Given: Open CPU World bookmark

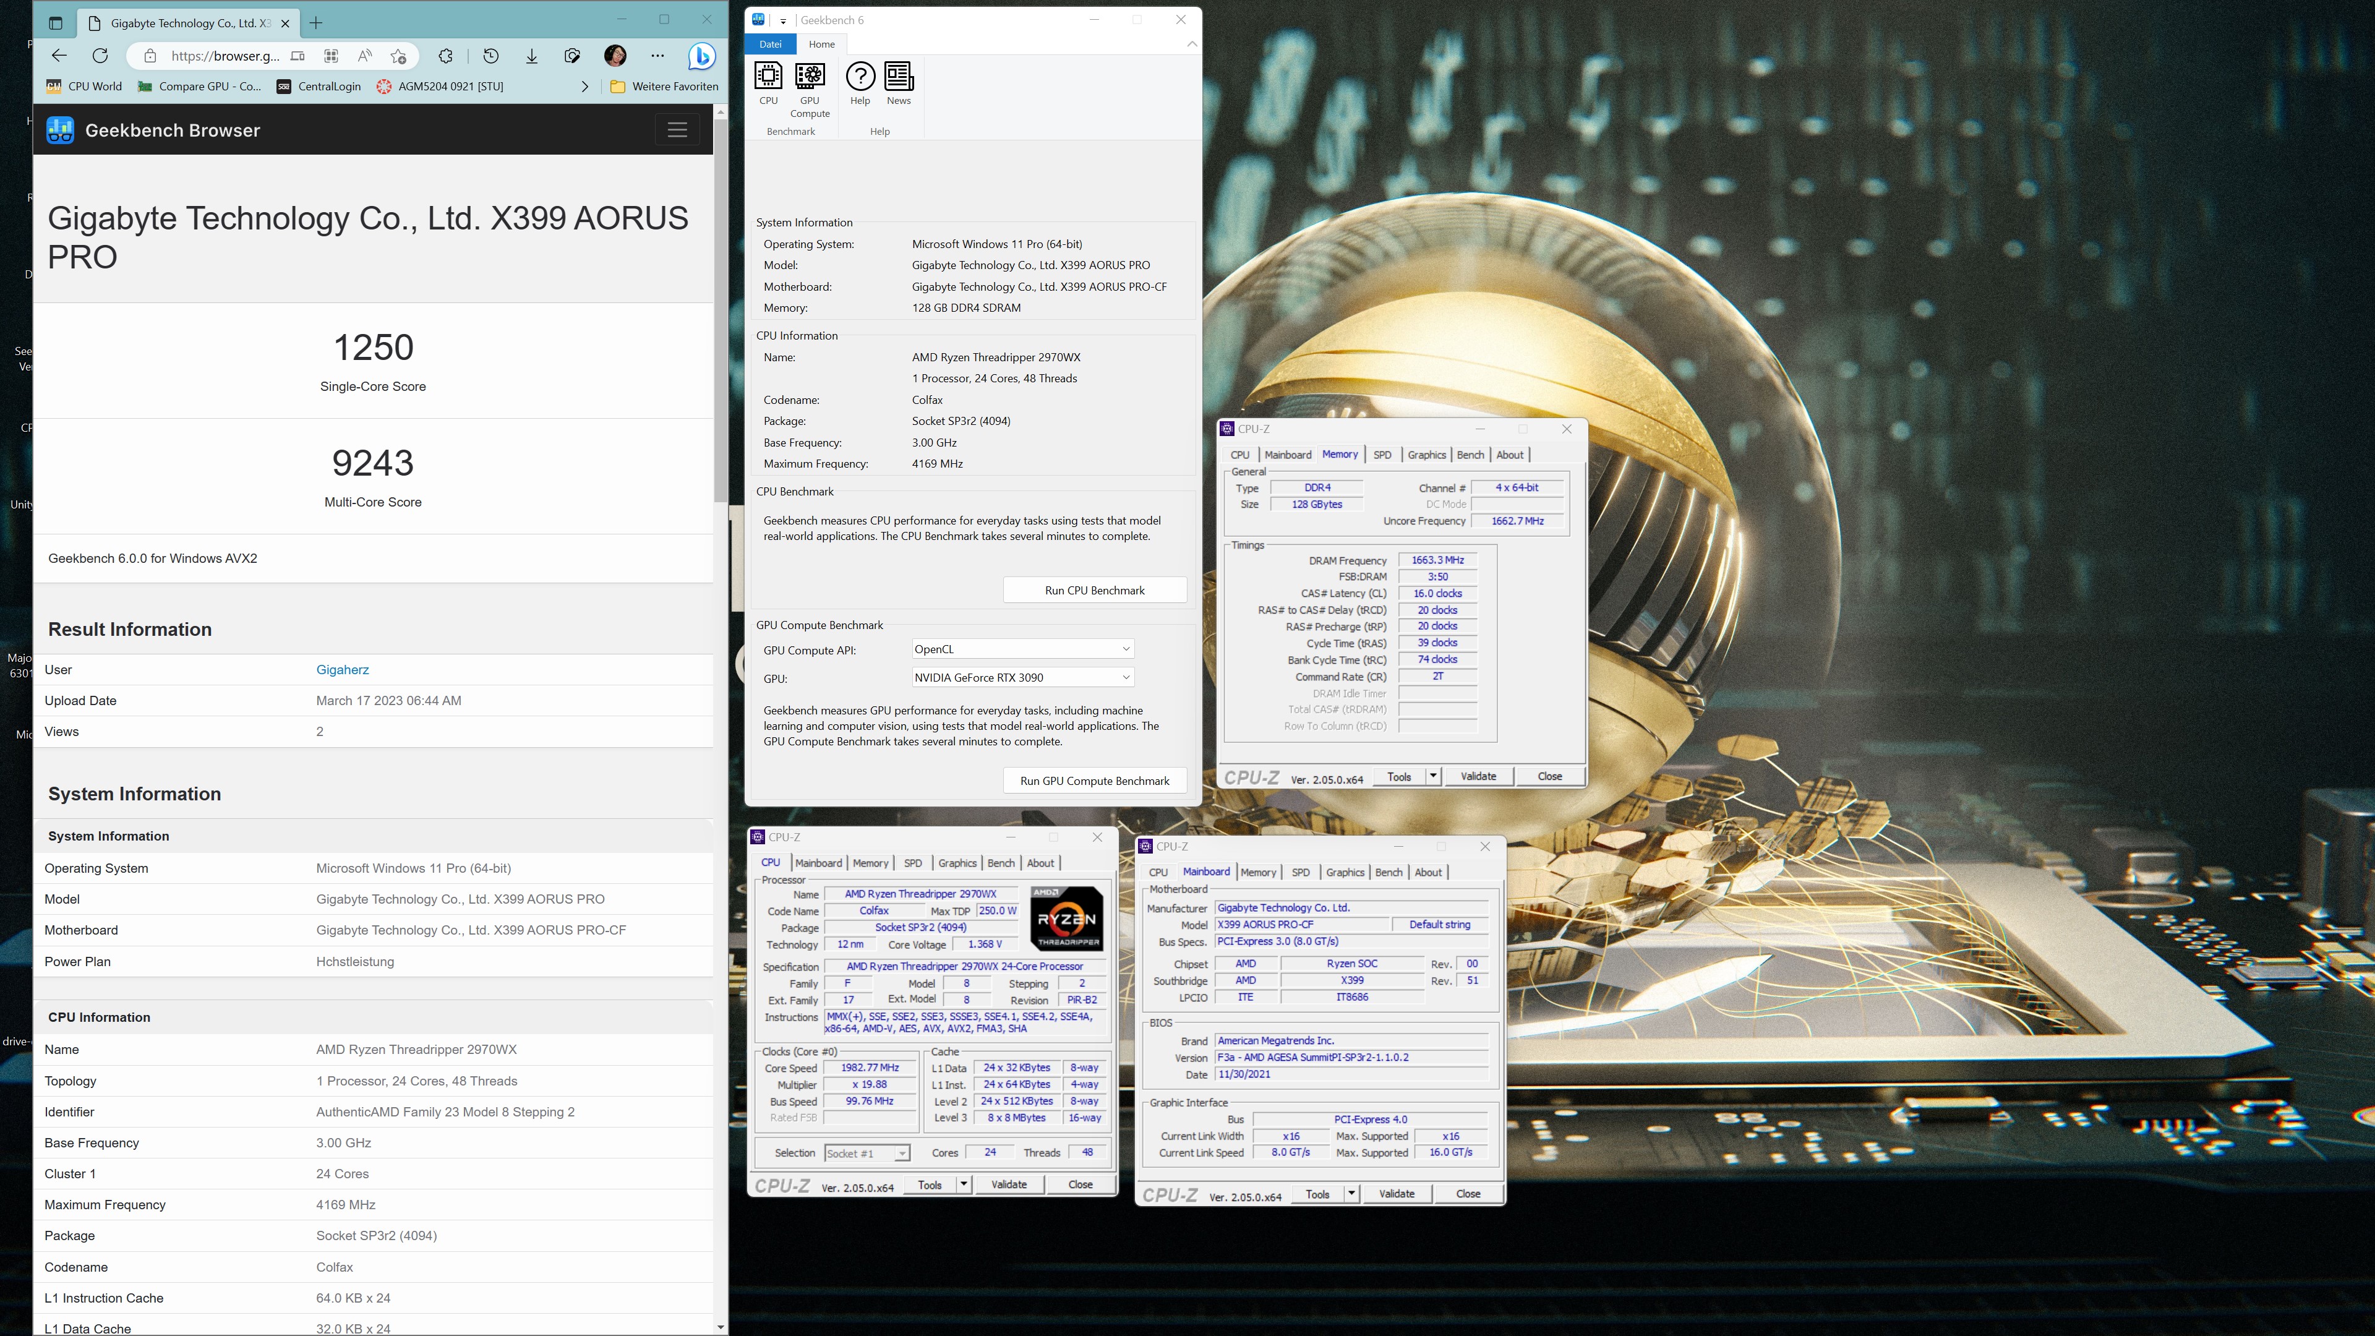Looking at the screenshot, I should 84,86.
